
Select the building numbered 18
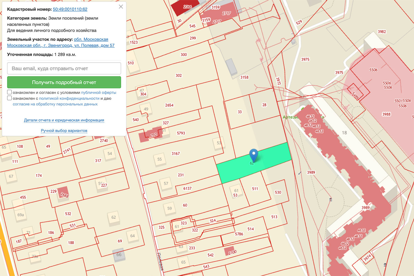tap(344, 133)
